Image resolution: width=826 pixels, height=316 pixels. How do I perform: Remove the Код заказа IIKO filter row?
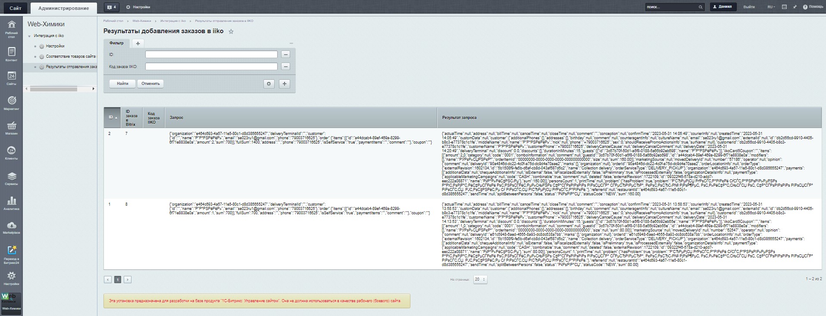pos(285,66)
